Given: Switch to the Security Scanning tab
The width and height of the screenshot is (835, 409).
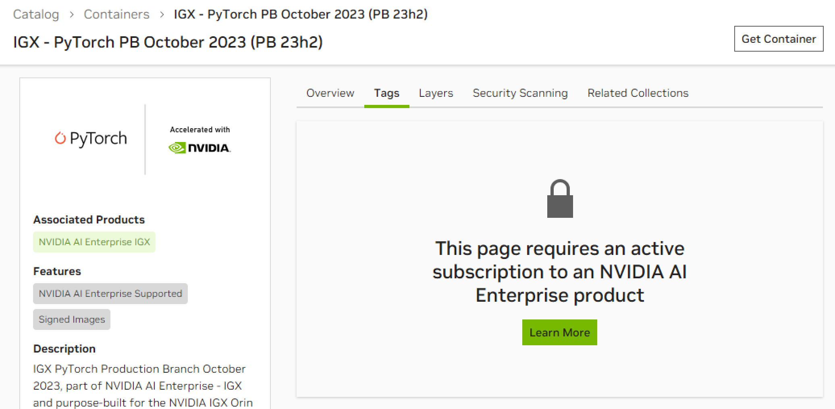Looking at the screenshot, I should 520,93.
